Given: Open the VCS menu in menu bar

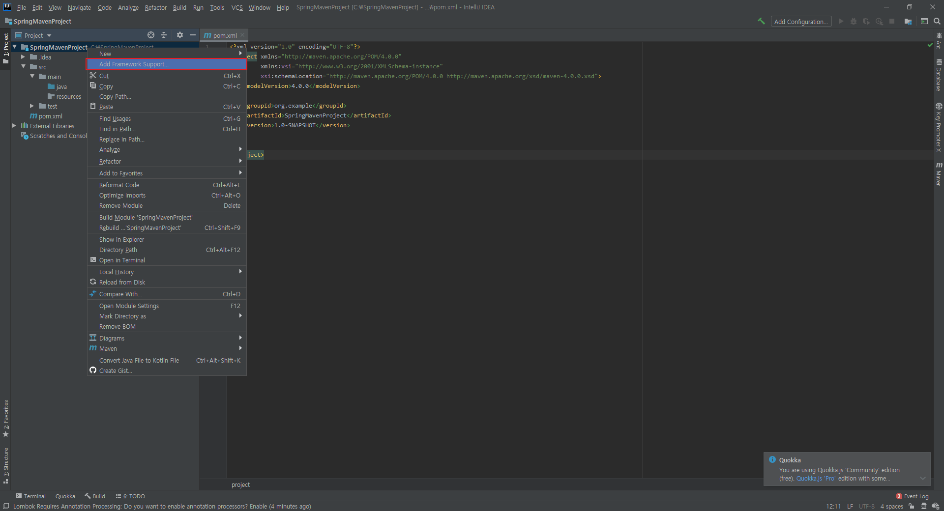Looking at the screenshot, I should pos(237,7).
